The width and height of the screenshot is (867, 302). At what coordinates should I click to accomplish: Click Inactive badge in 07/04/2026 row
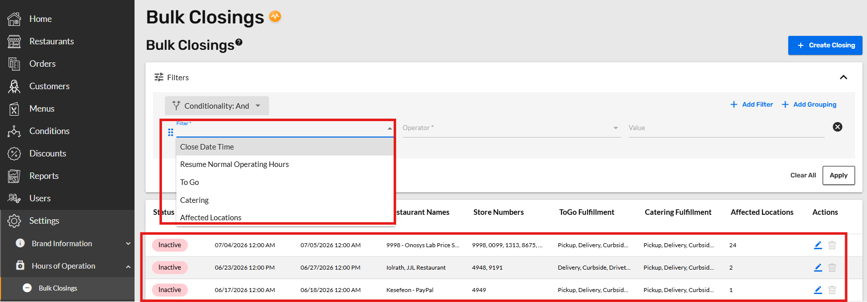pyautogui.click(x=170, y=245)
